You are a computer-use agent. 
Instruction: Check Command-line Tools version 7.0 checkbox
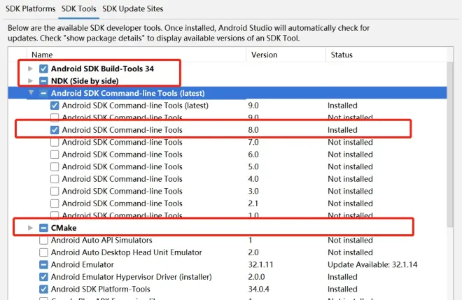pyautogui.click(x=55, y=142)
